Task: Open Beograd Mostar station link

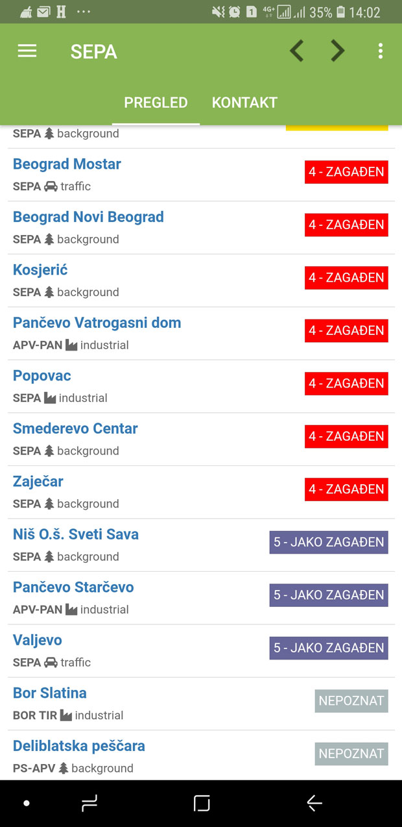Action: (x=67, y=164)
